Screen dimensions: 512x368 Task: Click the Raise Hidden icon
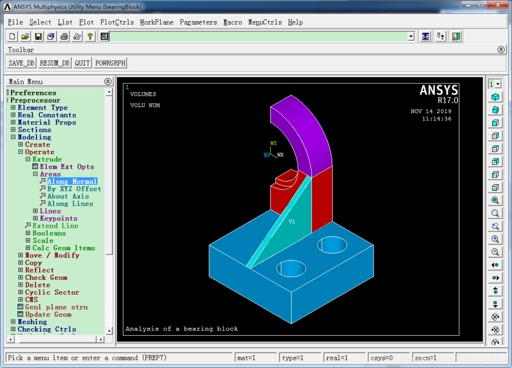[x=425, y=36]
